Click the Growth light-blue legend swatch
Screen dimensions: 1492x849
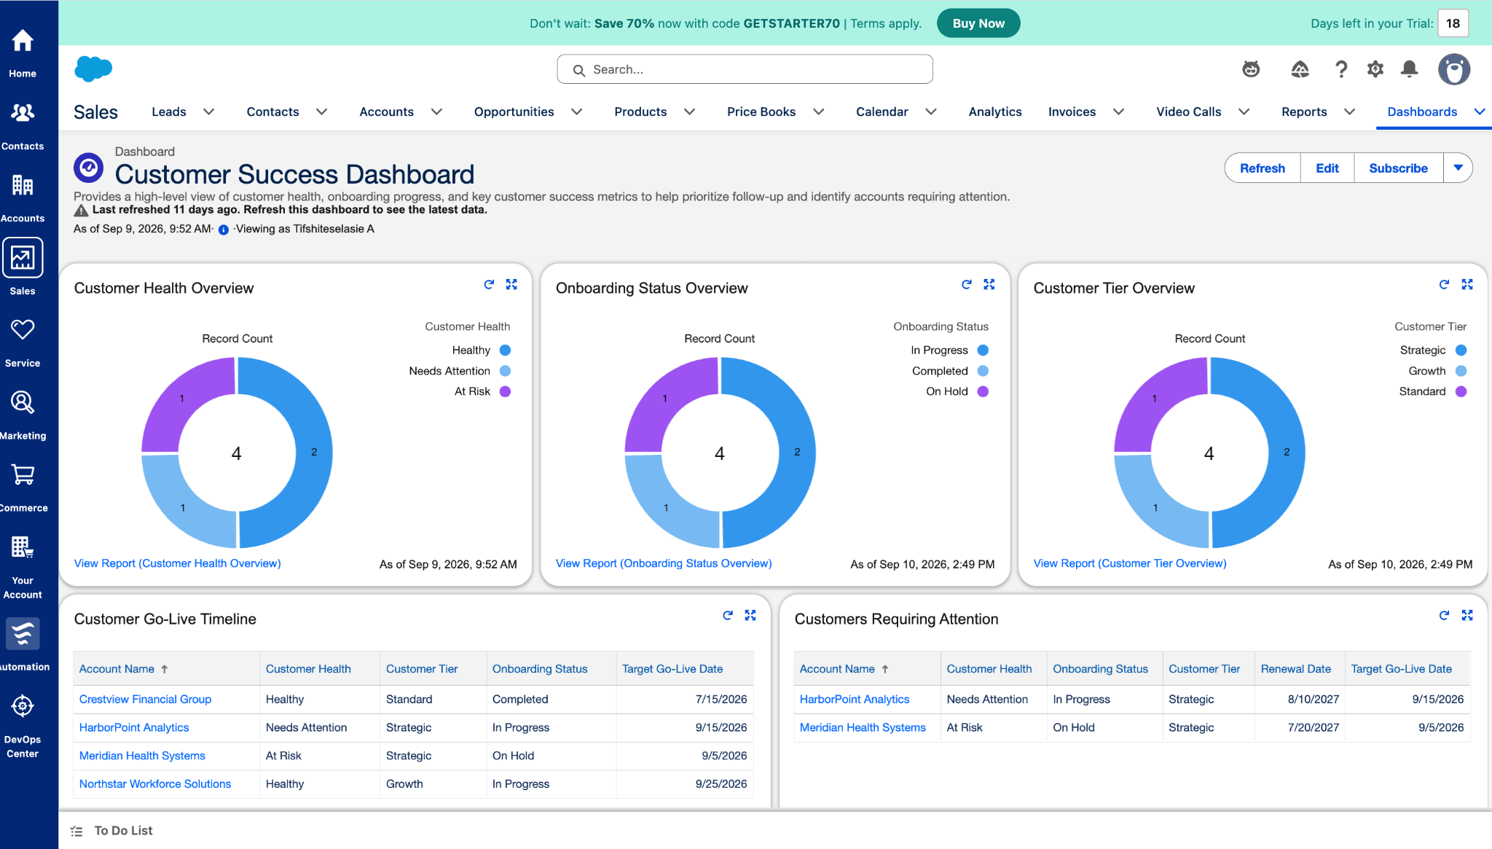coord(1461,371)
